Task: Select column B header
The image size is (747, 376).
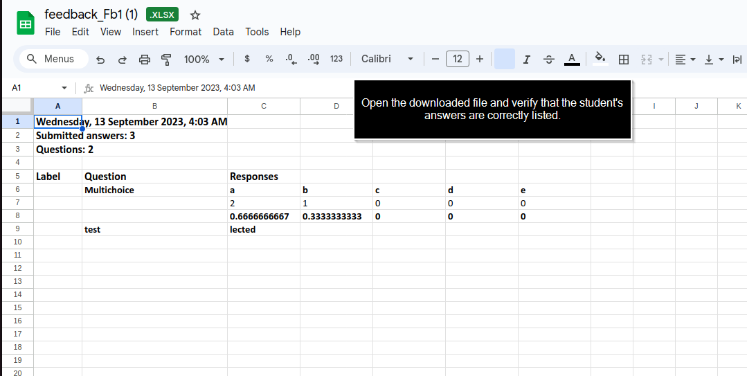Action: [154, 106]
